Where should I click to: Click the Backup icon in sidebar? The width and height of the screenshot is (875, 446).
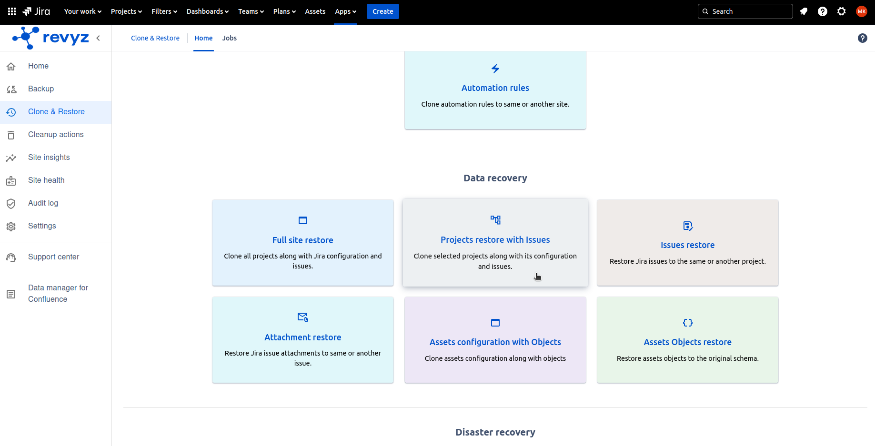[11, 89]
